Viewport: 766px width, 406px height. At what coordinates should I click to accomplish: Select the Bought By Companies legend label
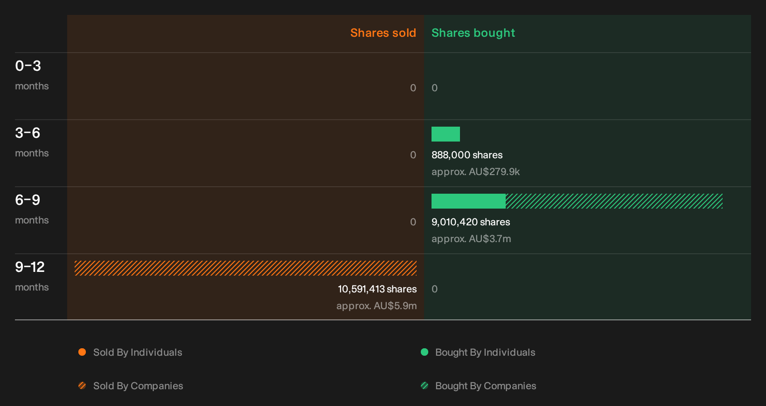tap(486, 386)
